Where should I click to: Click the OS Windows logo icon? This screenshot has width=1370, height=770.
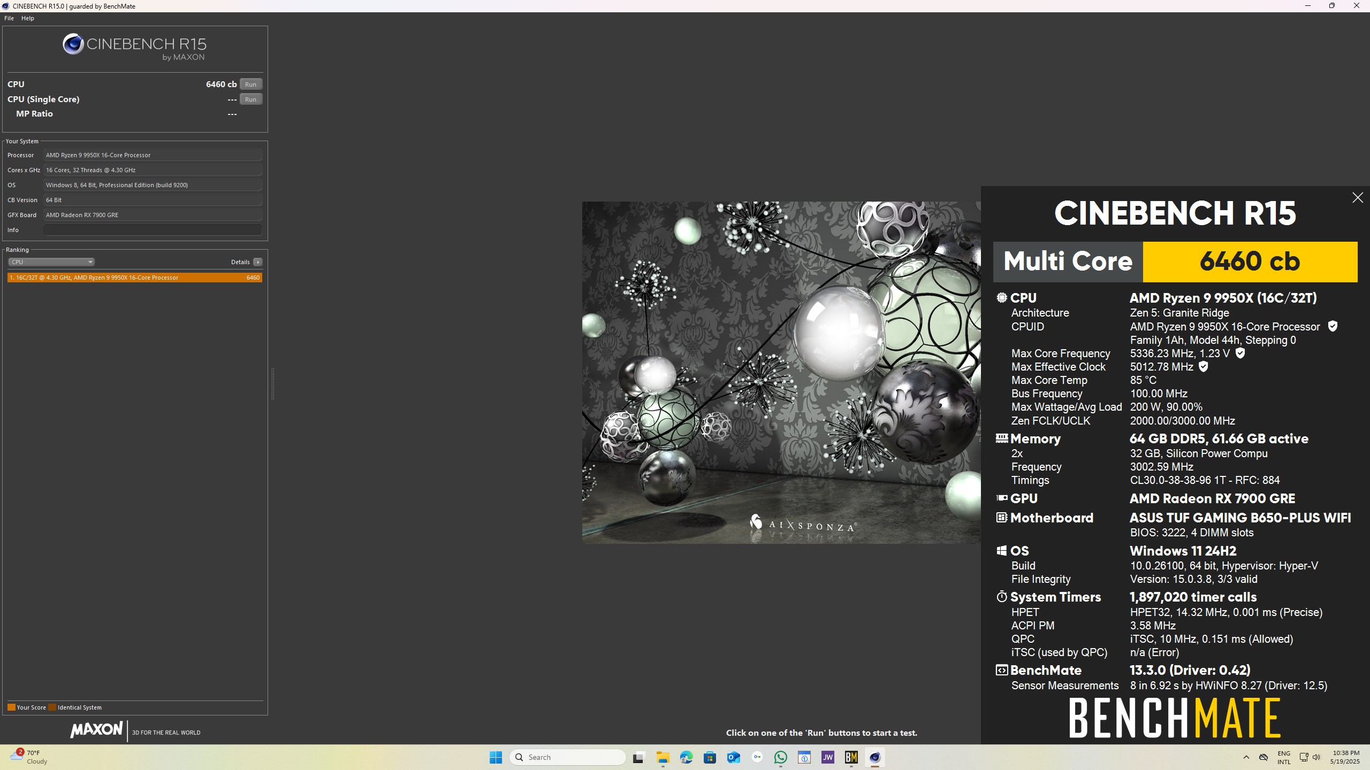(x=1002, y=551)
